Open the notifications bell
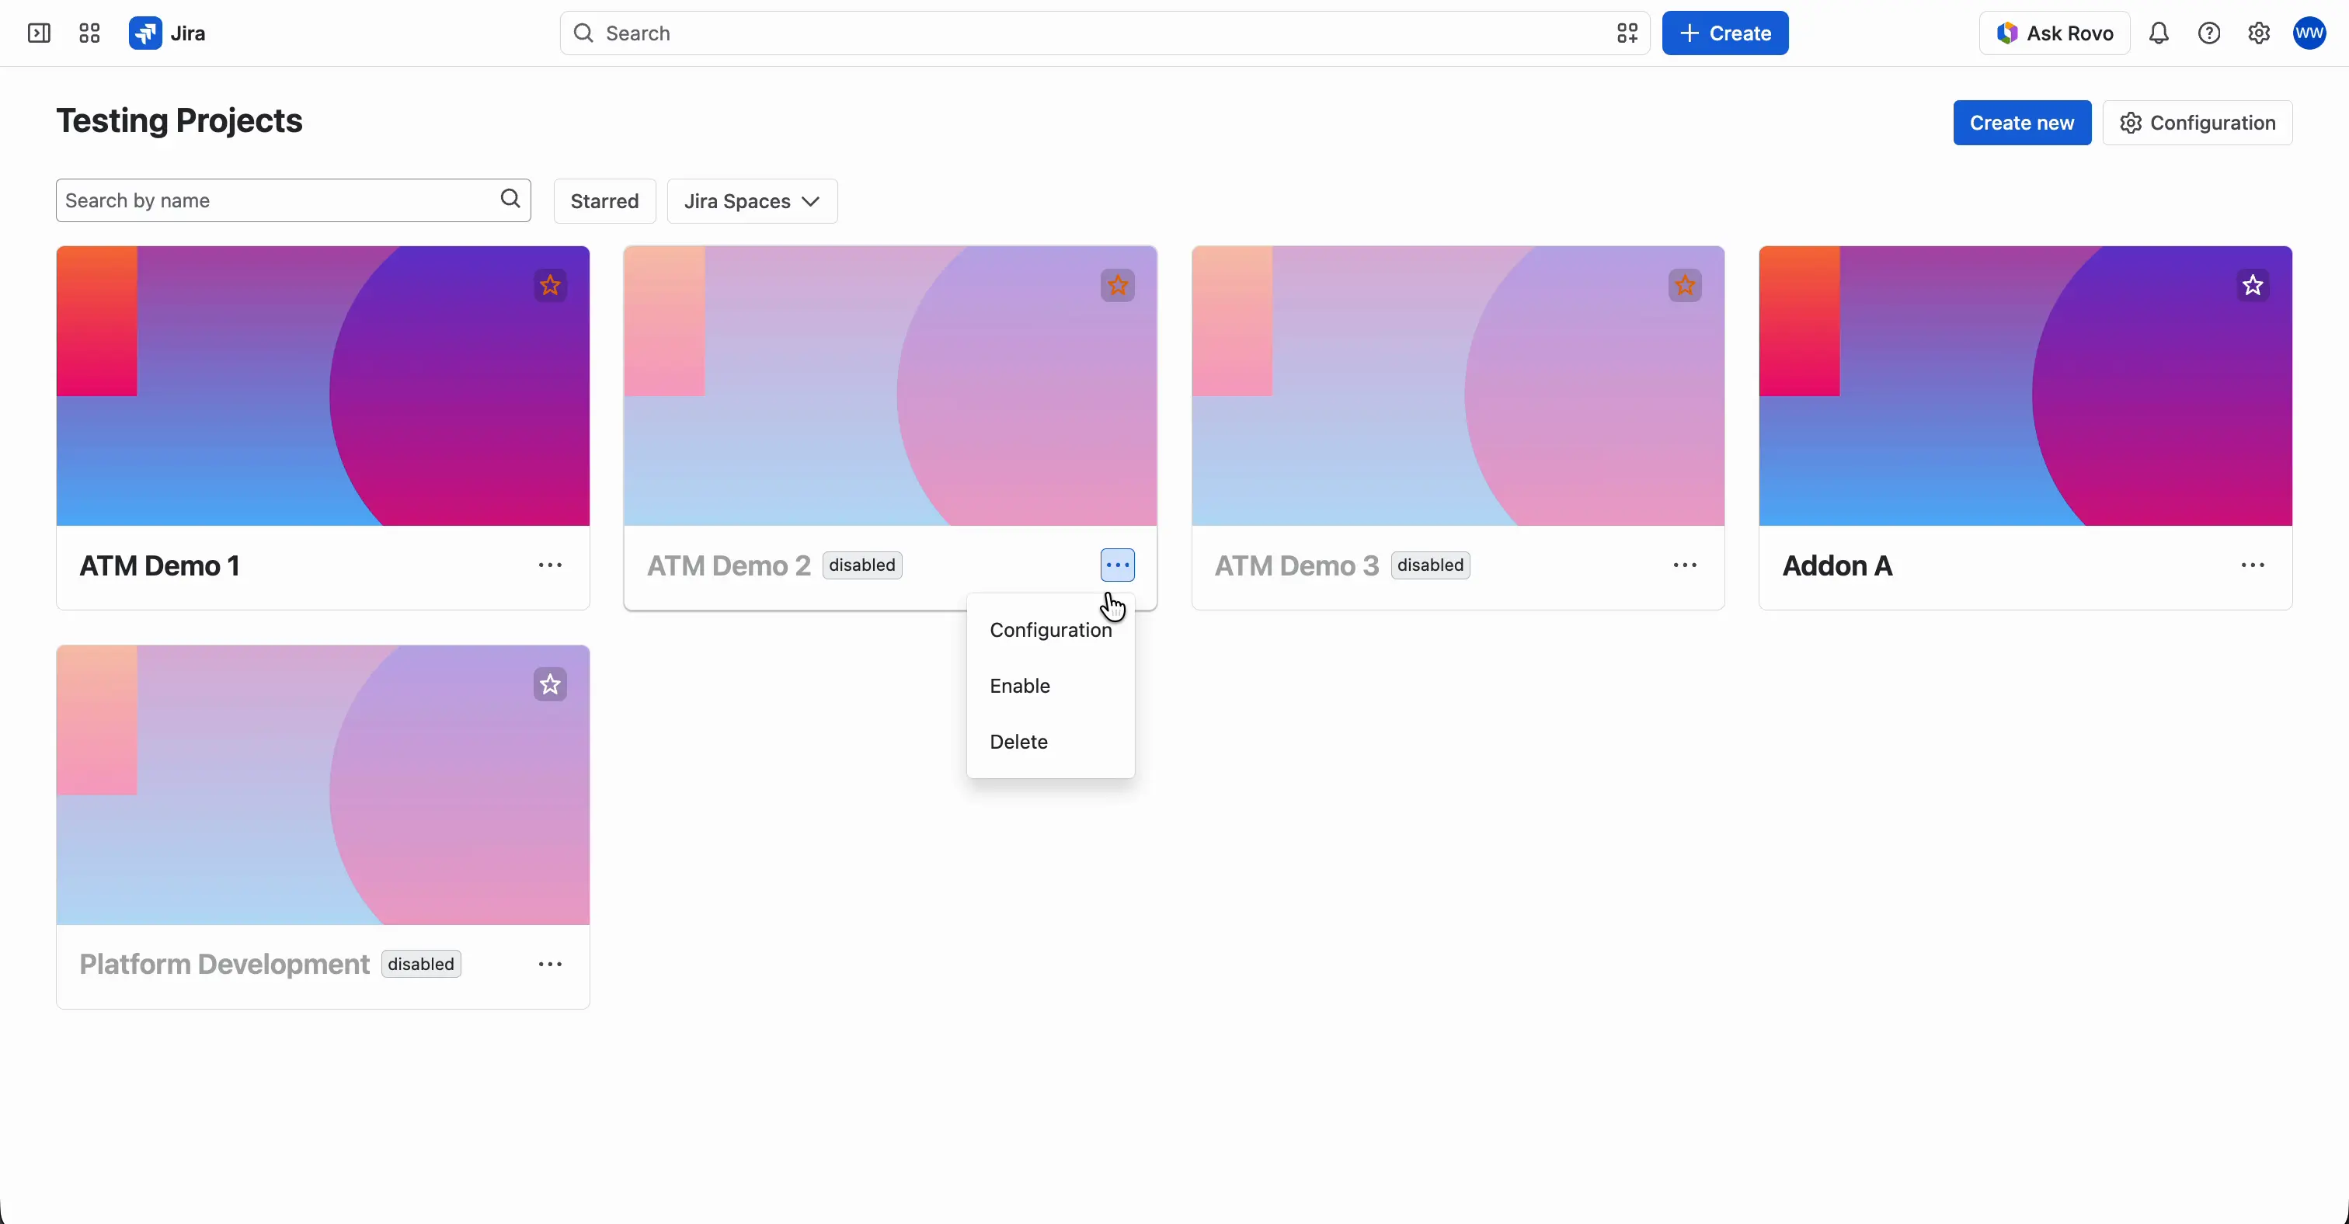 pos(2159,33)
